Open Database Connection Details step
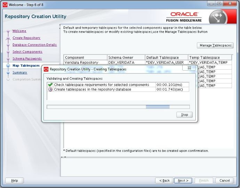The image size is (240, 188). 34,45
